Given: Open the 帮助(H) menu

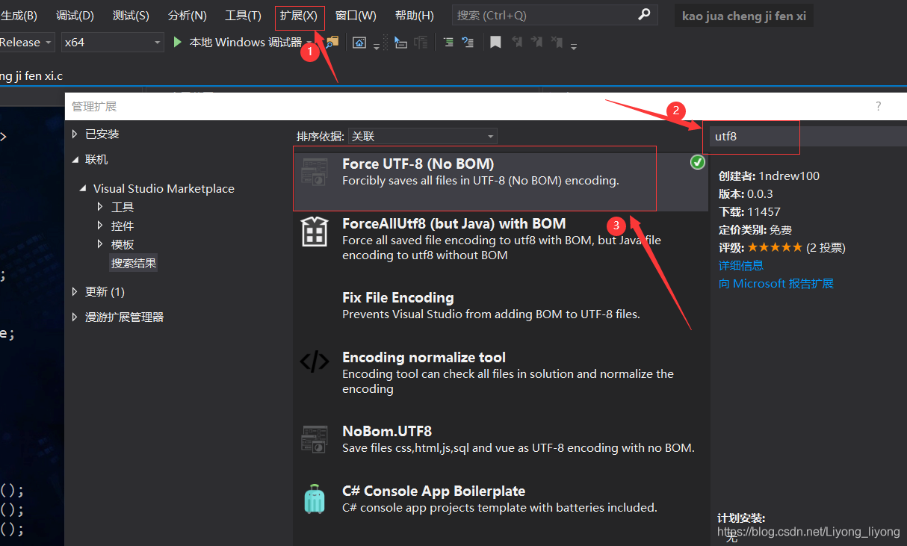Looking at the screenshot, I should coord(414,16).
